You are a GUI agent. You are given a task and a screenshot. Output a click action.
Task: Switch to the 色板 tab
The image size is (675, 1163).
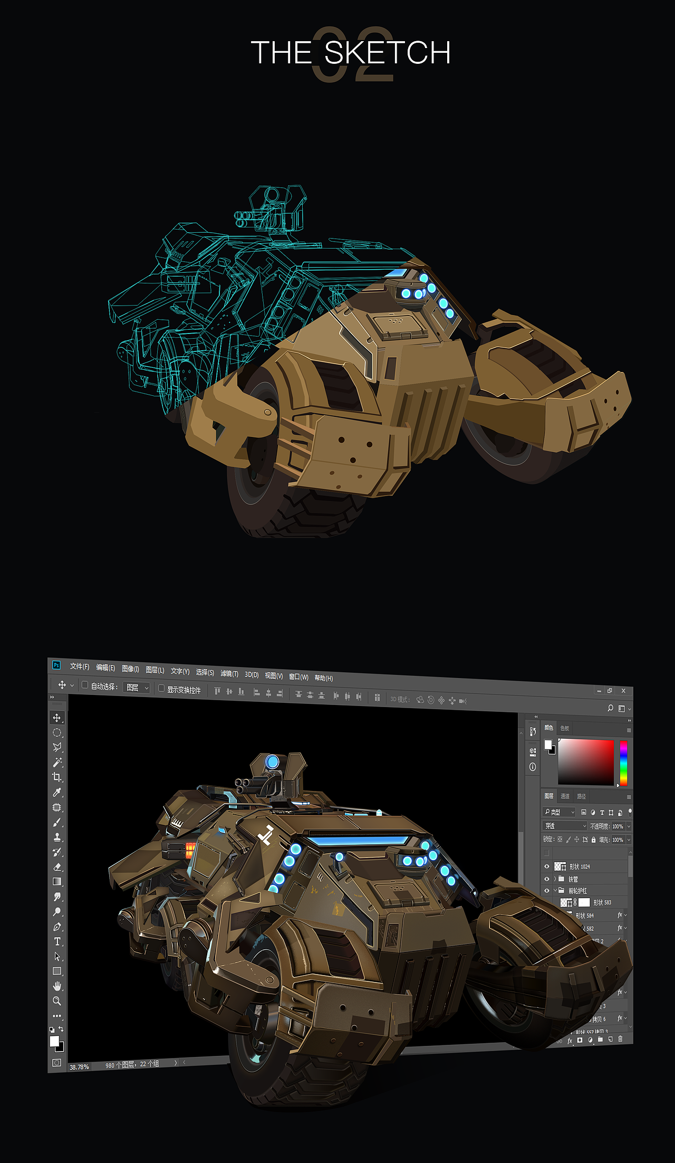point(565,728)
